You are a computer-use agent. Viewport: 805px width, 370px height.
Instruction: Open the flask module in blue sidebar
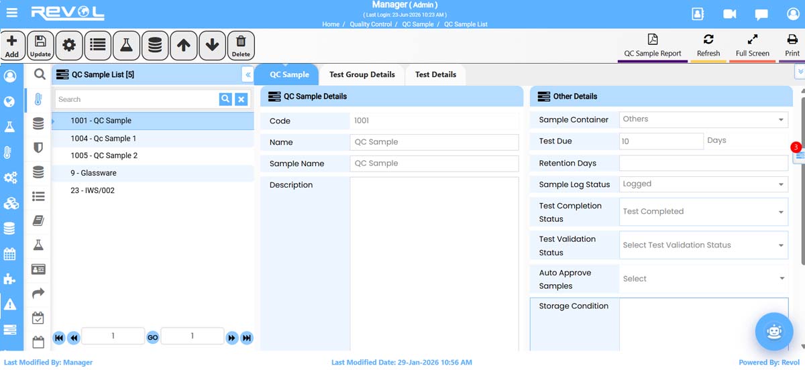tap(10, 127)
